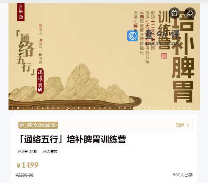Viewport: 208px width, 183px height.
Task: Click the share arrow icon
Action: click(x=190, y=13)
